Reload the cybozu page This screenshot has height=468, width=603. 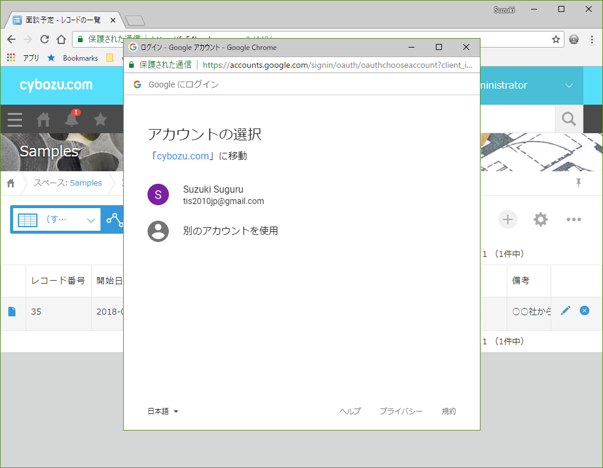tap(45, 39)
